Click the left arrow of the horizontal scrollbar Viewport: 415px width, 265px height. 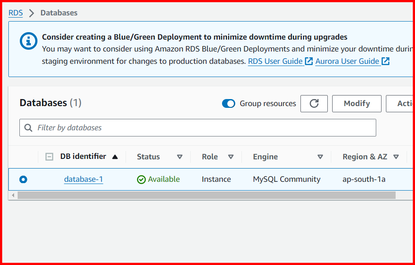(14, 194)
